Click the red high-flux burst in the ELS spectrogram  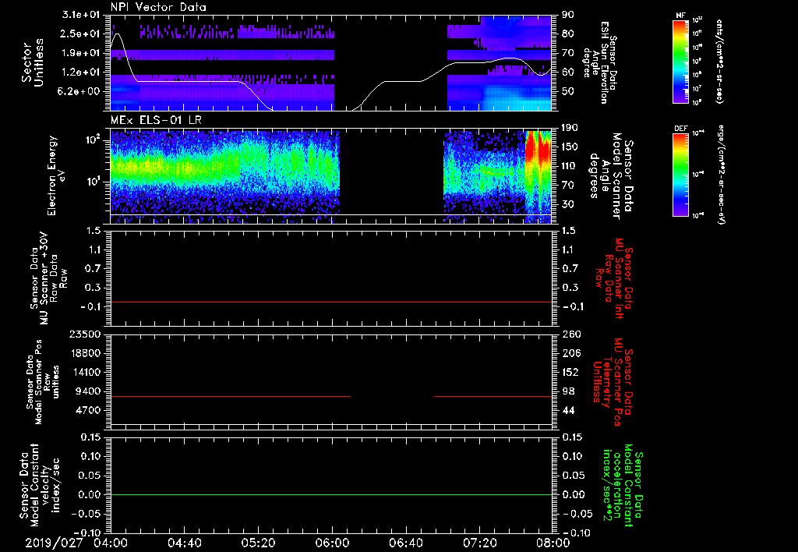[538, 147]
